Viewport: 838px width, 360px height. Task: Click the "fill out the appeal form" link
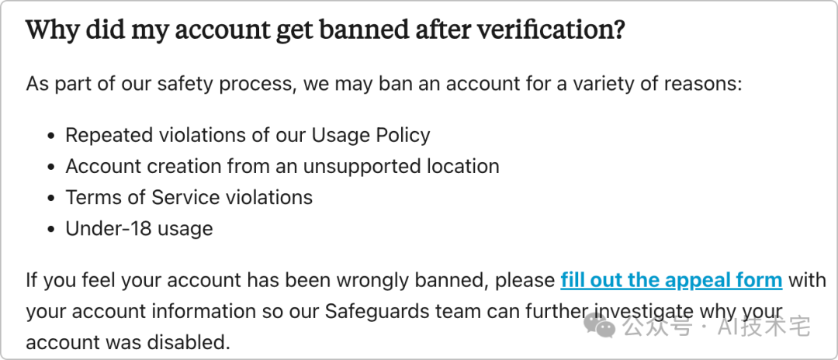670,279
